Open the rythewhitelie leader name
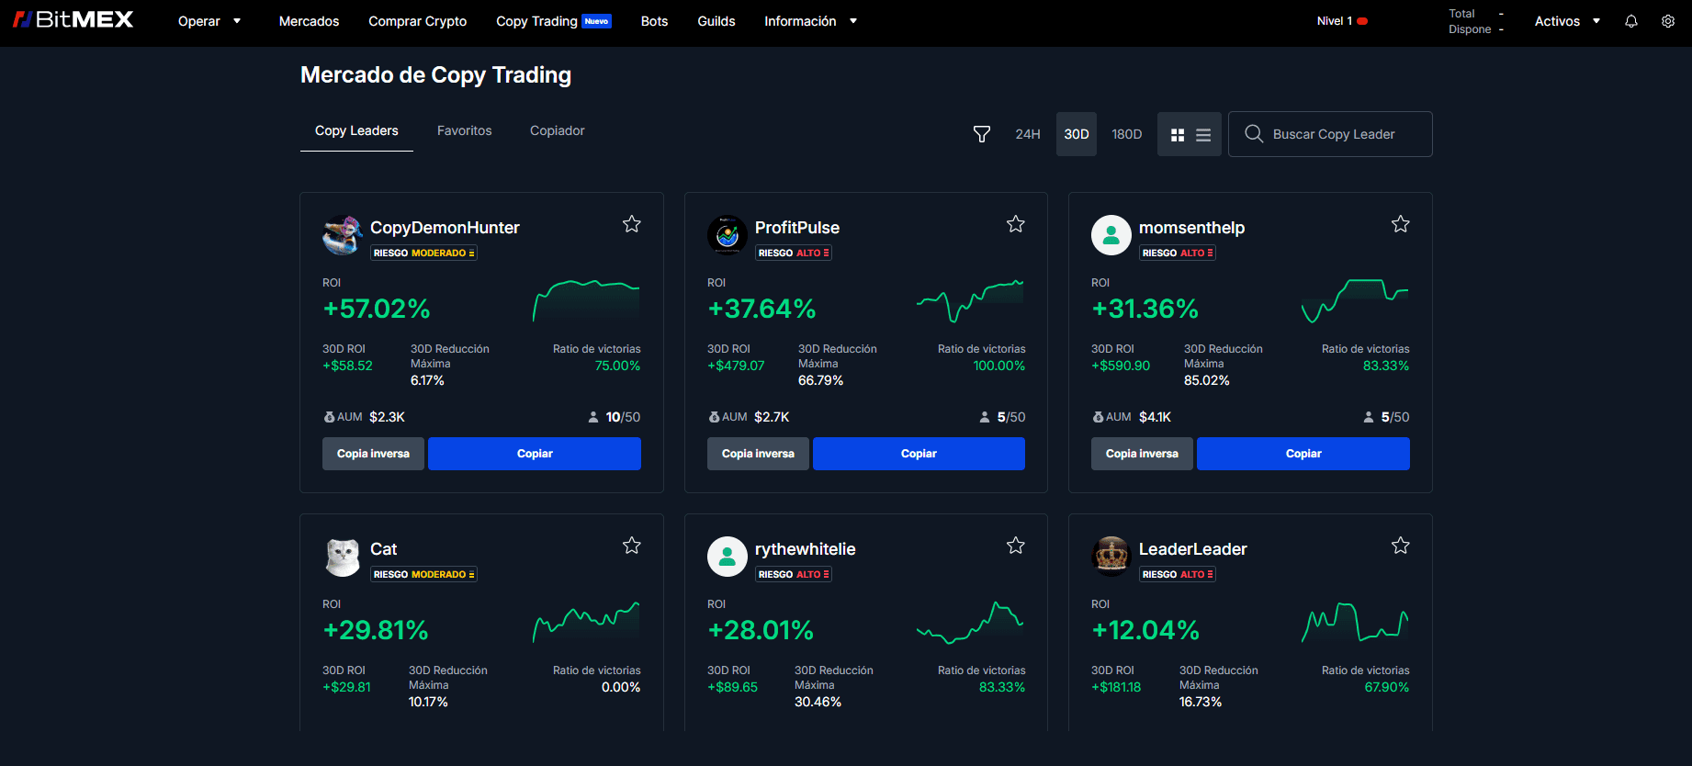 point(805,549)
